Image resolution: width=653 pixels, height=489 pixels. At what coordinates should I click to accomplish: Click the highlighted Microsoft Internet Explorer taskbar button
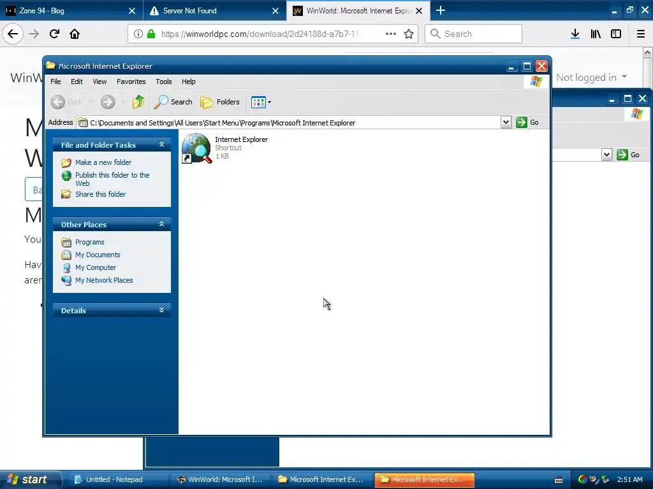tap(424, 479)
